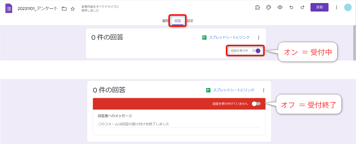
Task: Open the add-ons puzzle icon
Action: pyautogui.click(x=257, y=7)
